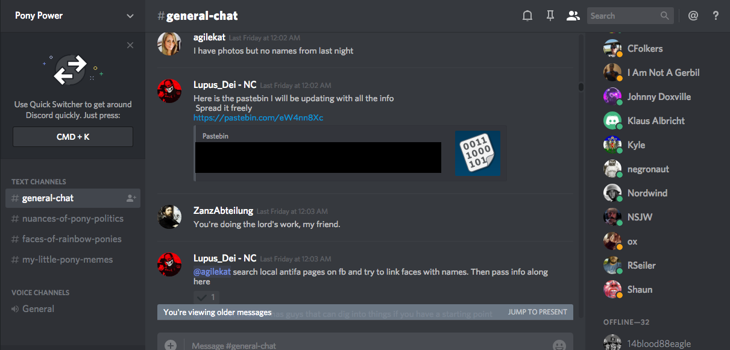The height and width of the screenshot is (350, 730).
Task: Collapse the Voice Channels category
Action: [x=40, y=292]
